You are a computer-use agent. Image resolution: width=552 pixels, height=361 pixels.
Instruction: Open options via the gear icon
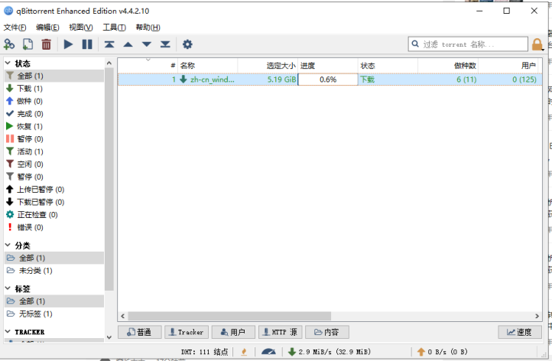coord(187,44)
